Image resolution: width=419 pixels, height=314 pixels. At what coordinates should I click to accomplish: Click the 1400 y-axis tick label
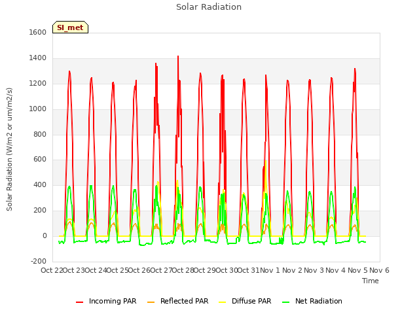pyautogui.click(x=38, y=58)
